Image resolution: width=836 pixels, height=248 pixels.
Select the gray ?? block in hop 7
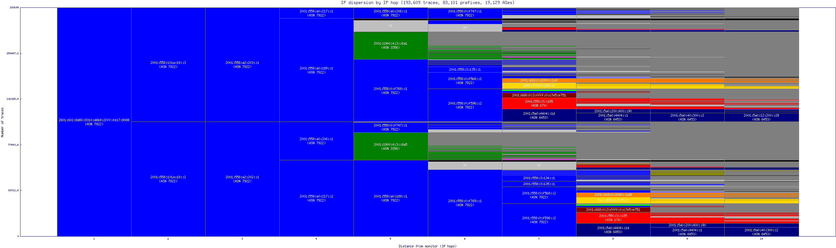tap(539, 166)
